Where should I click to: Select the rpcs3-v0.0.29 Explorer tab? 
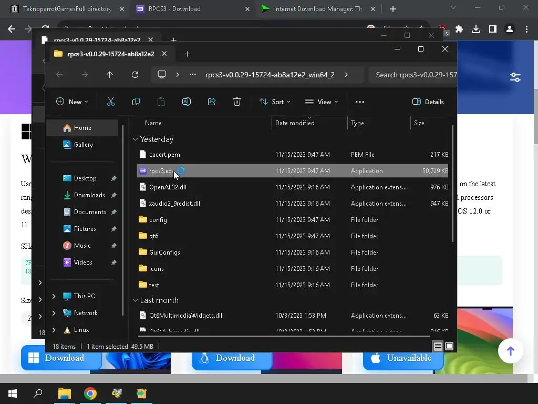(111, 54)
